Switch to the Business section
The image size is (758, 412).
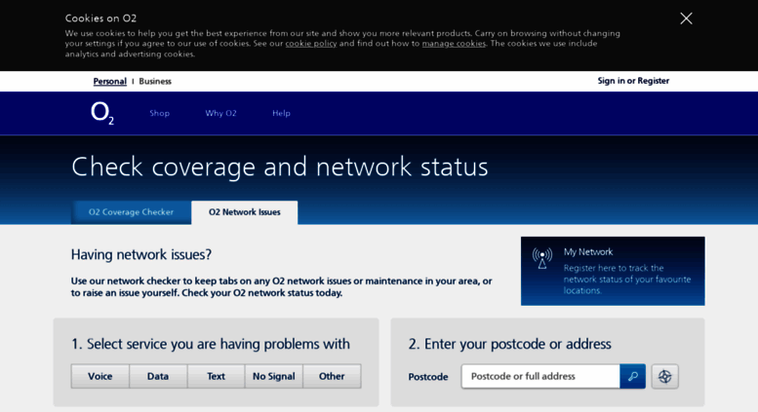155,81
